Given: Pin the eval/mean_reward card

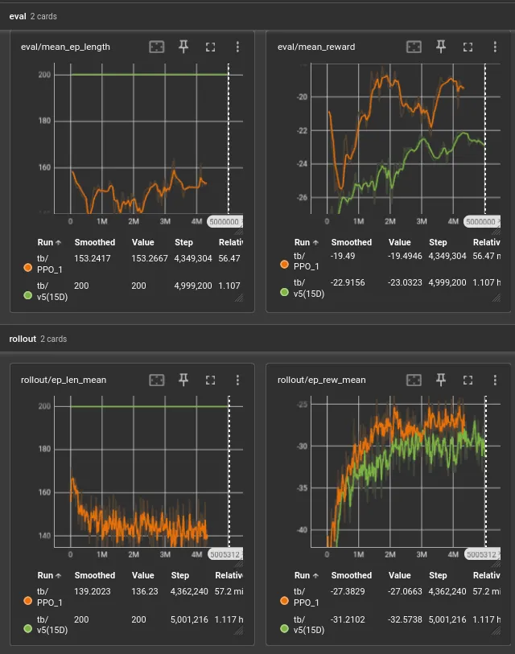Looking at the screenshot, I should [x=441, y=47].
